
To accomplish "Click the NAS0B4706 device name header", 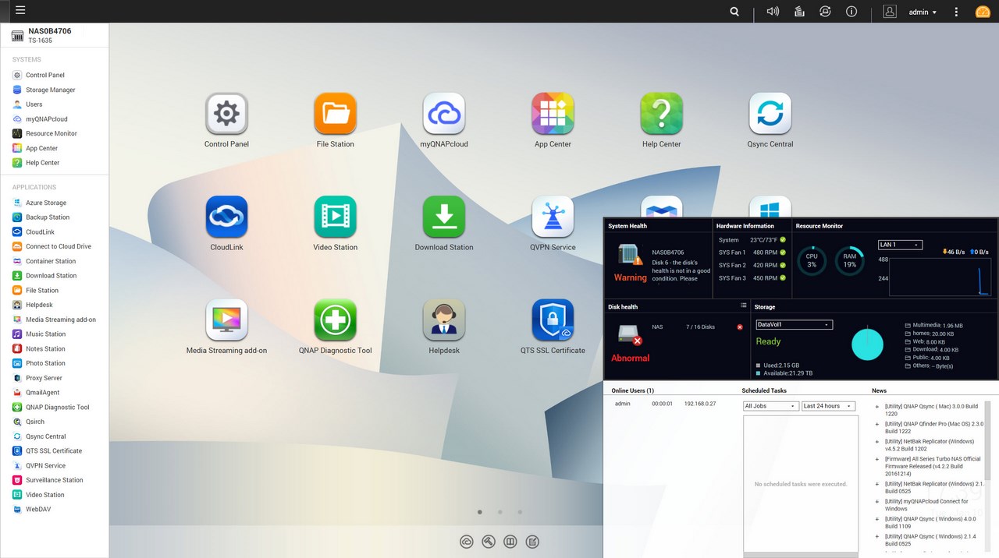I will pyautogui.click(x=50, y=31).
